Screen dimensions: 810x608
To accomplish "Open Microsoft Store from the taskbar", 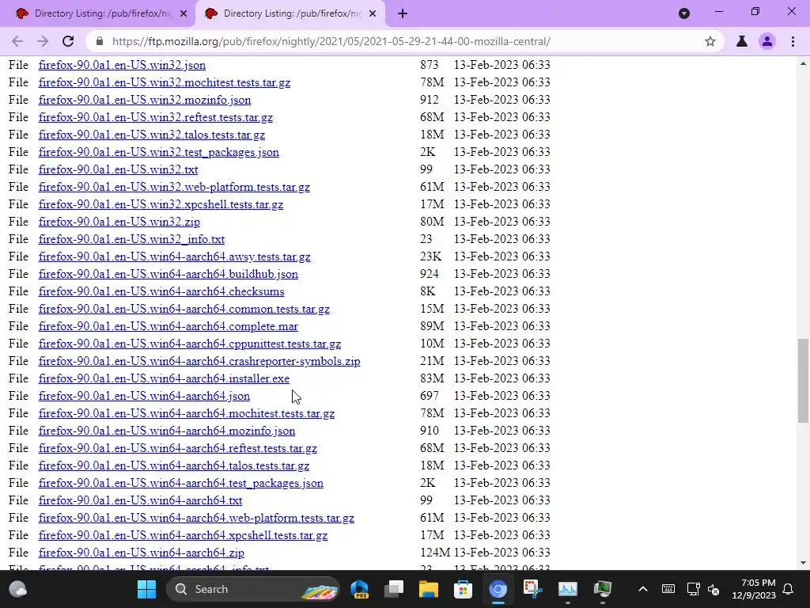I will click(x=463, y=589).
